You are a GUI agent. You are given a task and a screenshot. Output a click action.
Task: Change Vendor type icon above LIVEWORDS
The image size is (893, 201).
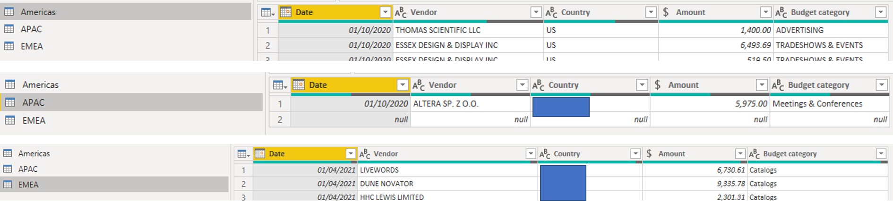(x=364, y=154)
